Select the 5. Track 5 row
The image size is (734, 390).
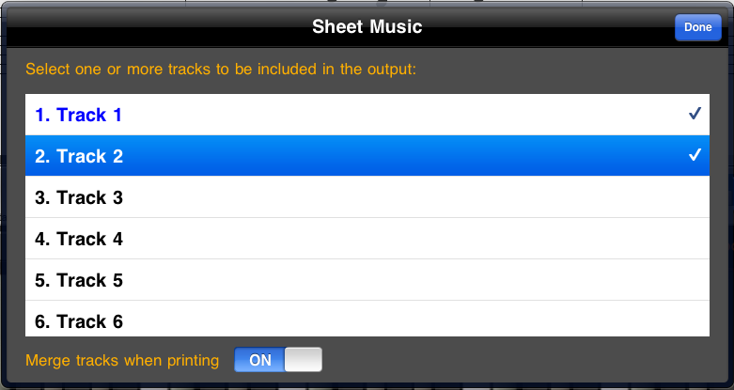(79, 280)
